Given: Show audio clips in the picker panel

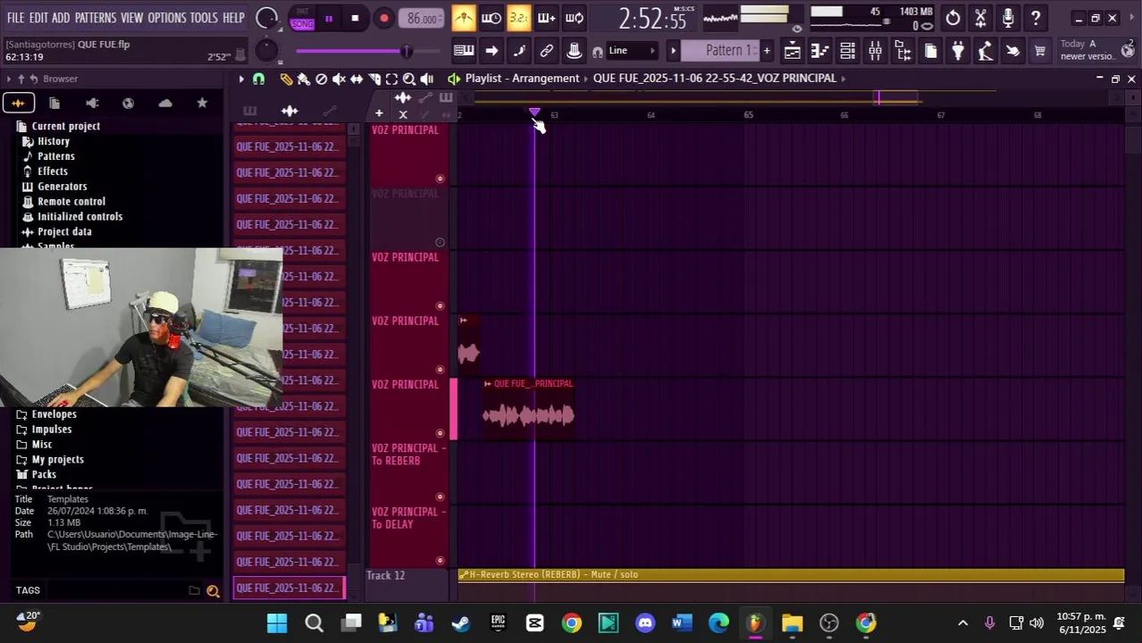Looking at the screenshot, I should coord(290,112).
